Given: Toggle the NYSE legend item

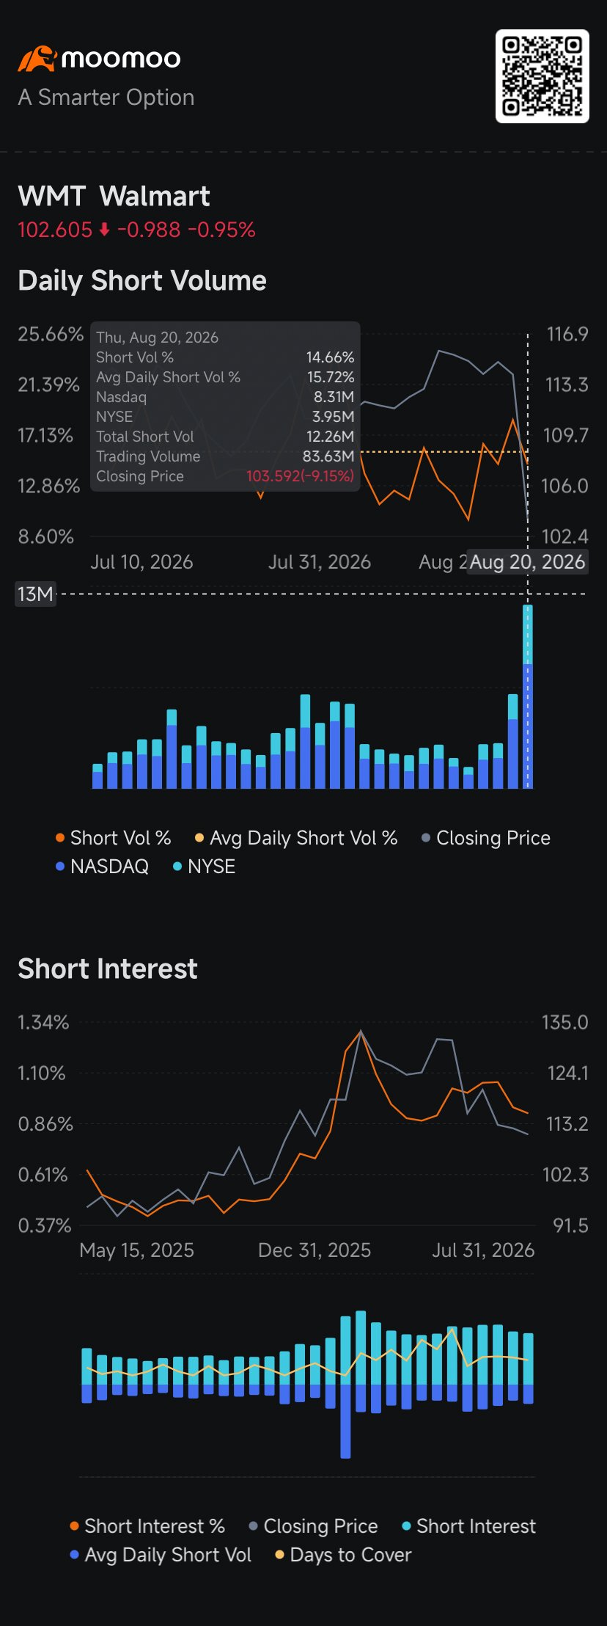Looking at the screenshot, I should click(204, 867).
